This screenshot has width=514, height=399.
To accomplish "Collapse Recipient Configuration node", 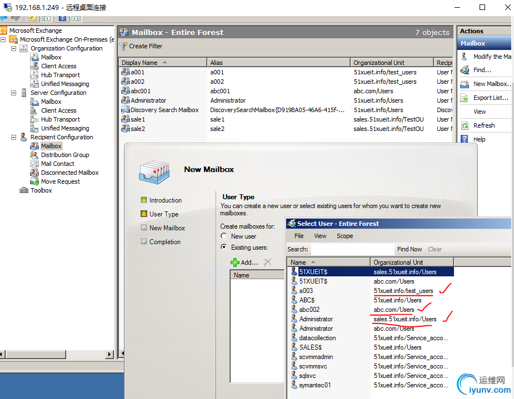I will pos(14,138).
